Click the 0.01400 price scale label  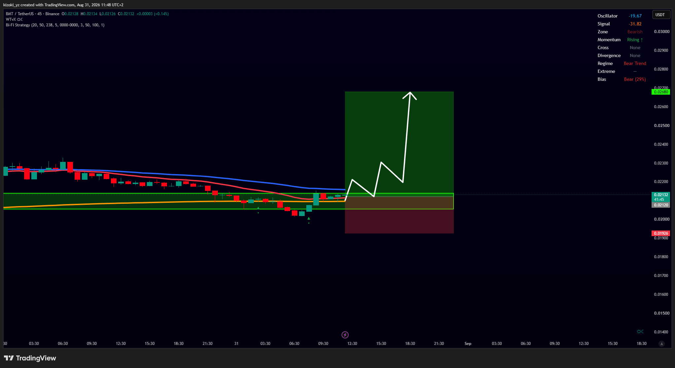(662, 332)
